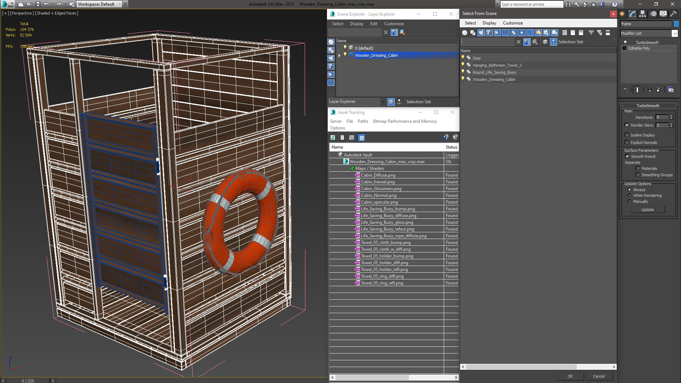Toggle Display Shapes filter in Scene Explorer sidebar

(x=331, y=50)
